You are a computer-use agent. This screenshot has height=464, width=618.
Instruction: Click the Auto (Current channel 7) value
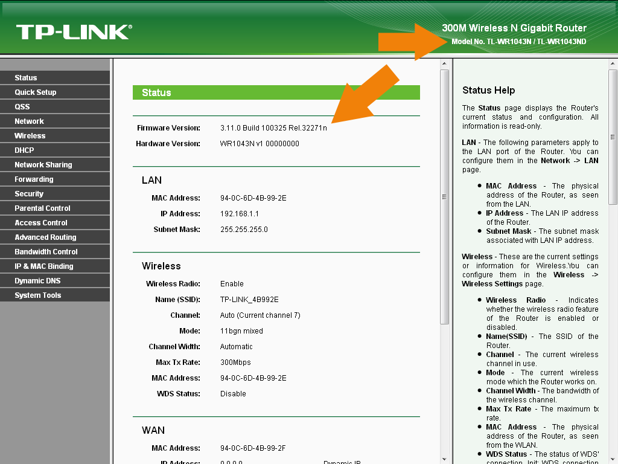coord(260,315)
